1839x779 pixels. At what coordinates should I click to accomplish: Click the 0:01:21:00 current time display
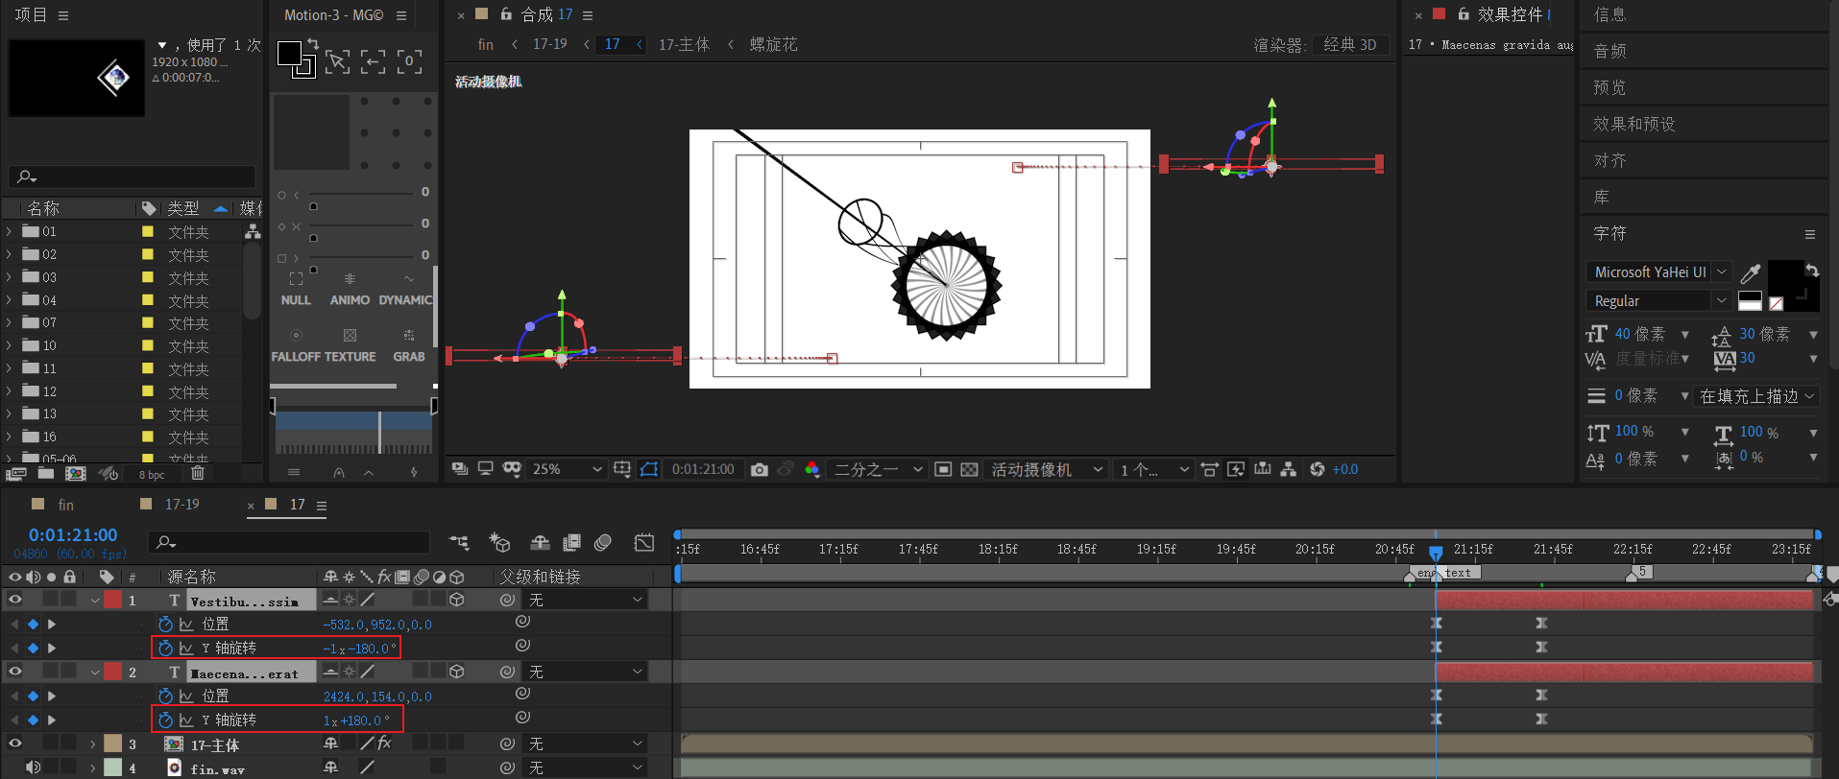73,534
